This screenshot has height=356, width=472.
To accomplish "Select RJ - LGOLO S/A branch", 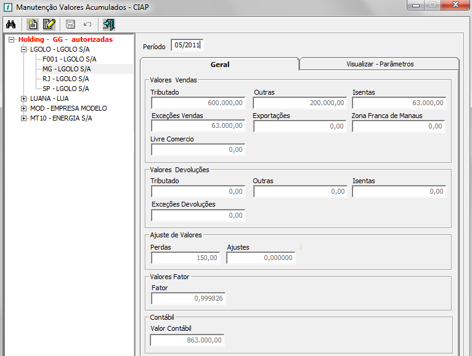I will click(65, 79).
